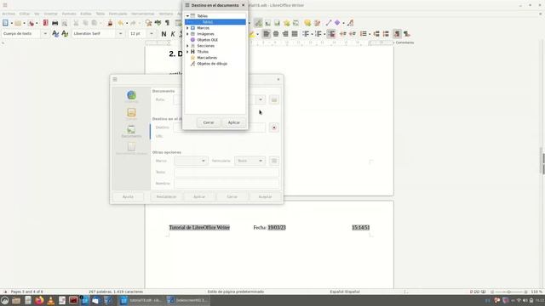Open the 12 pt font size dropdown
Image resolution: width=545 pixels, height=306 pixels.
(x=152, y=34)
